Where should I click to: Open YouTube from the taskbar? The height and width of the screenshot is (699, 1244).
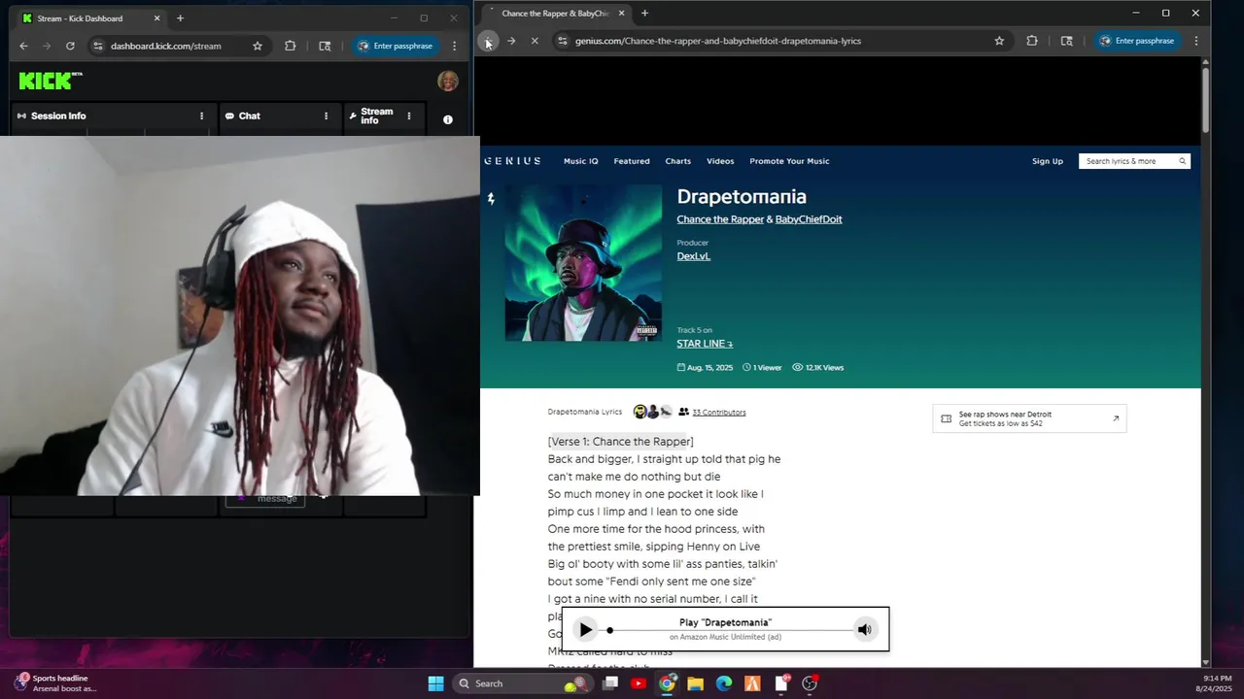click(x=639, y=683)
